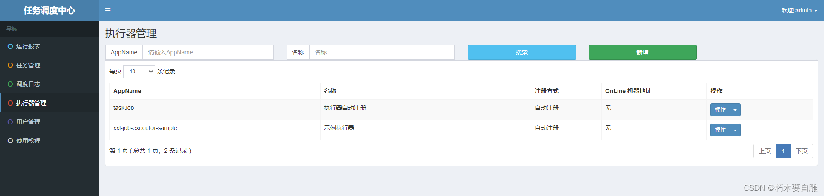Expand the taskJob 操作 dropdown arrow

pos(735,110)
